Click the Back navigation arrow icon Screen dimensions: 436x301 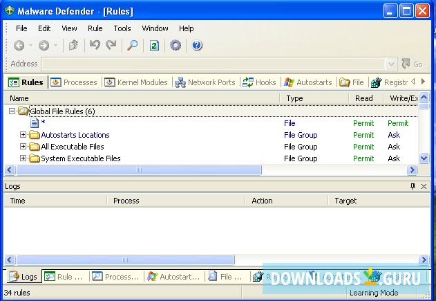(x=19, y=45)
